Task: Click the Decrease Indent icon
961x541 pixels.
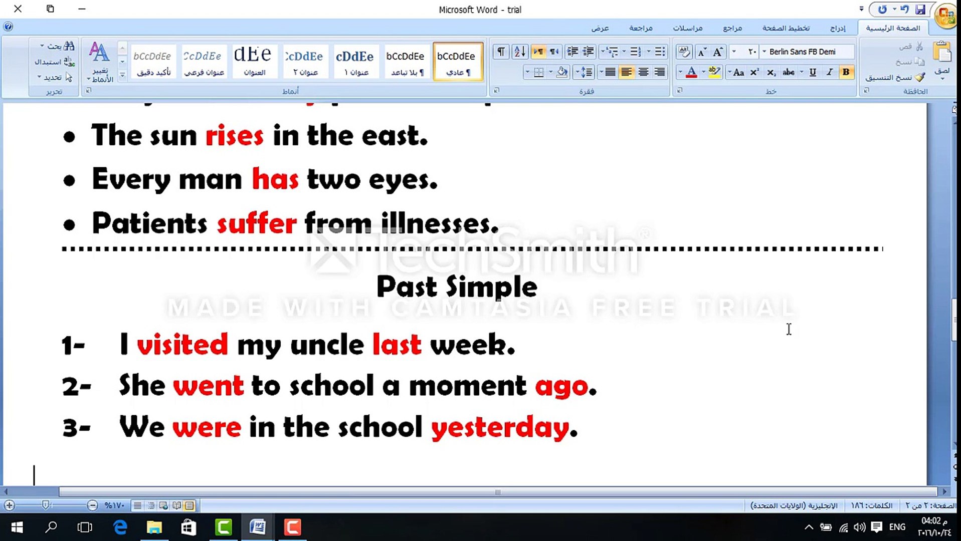Action: [589, 52]
